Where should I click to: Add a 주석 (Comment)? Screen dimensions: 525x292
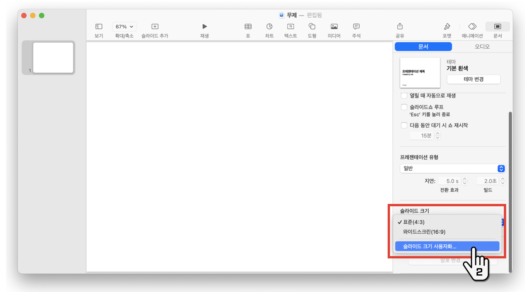pos(356,30)
